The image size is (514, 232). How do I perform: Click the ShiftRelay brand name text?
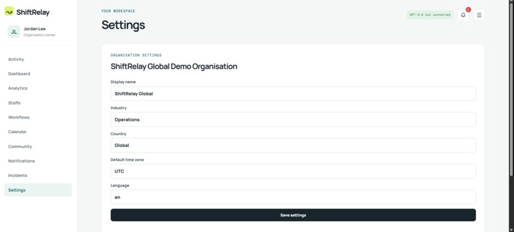click(x=33, y=13)
